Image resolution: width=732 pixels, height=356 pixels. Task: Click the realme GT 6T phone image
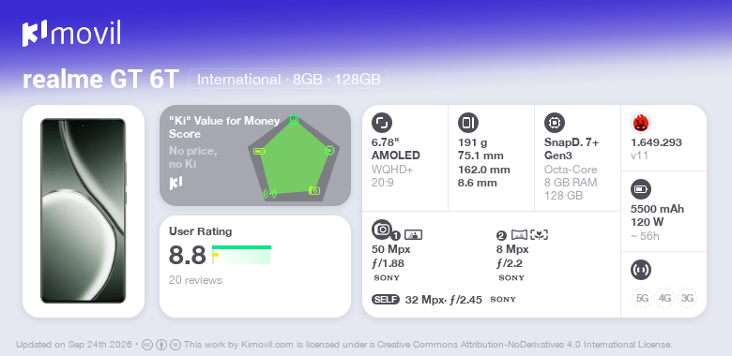coord(84,211)
